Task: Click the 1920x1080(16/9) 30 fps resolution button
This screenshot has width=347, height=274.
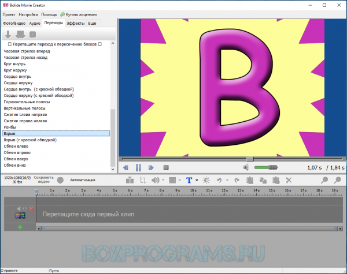Action: (x=17, y=180)
